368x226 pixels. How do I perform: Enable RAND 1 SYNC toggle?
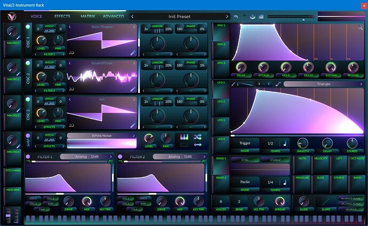(245, 160)
